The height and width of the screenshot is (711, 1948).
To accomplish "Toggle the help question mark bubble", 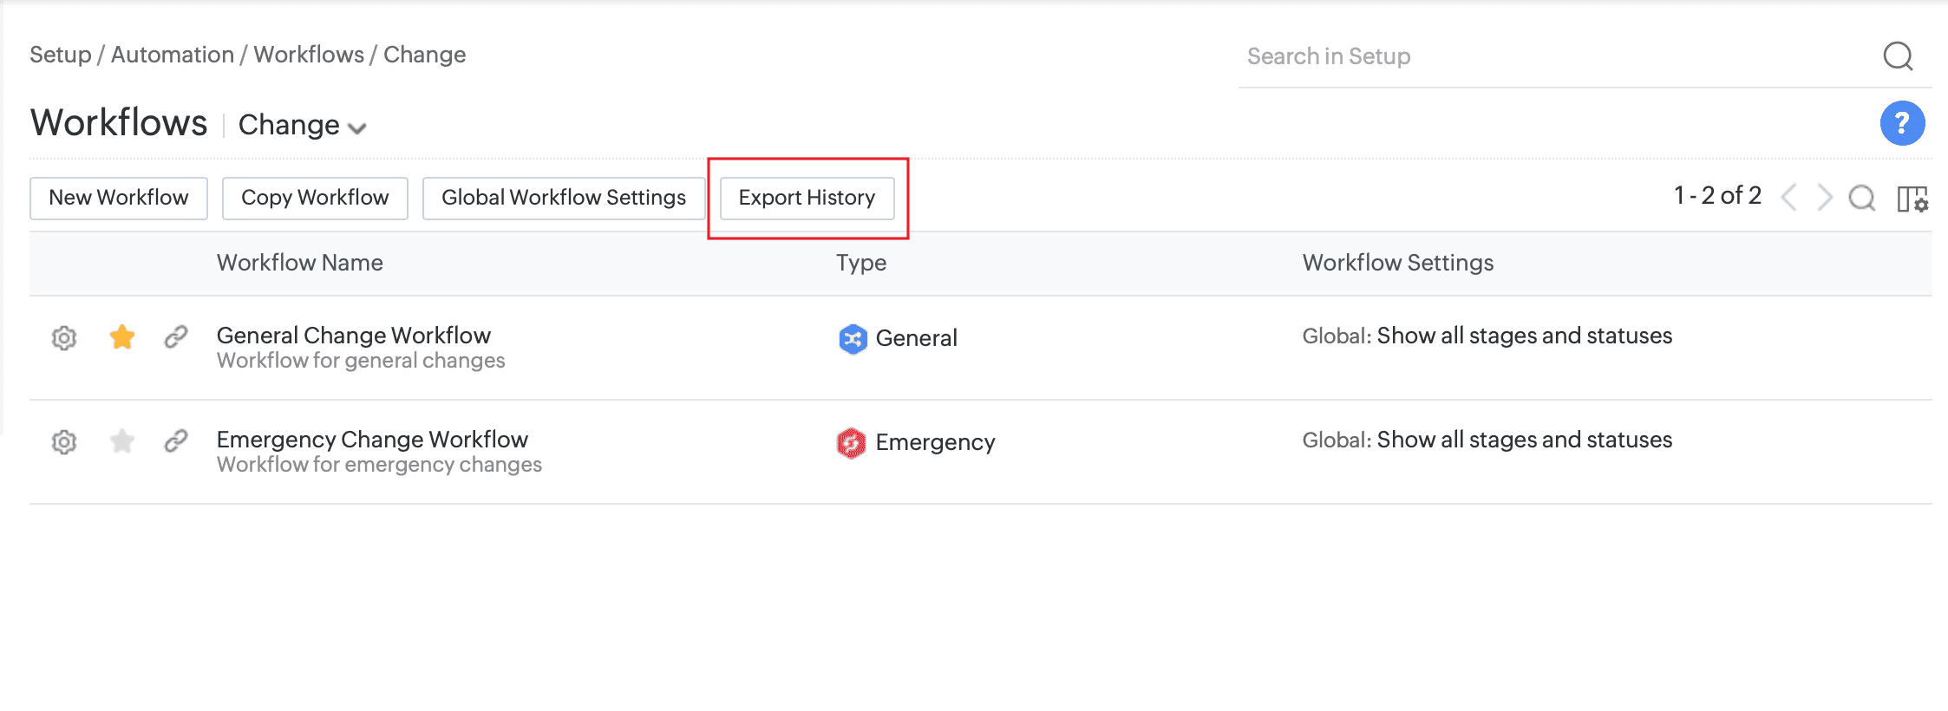I will [1901, 123].
